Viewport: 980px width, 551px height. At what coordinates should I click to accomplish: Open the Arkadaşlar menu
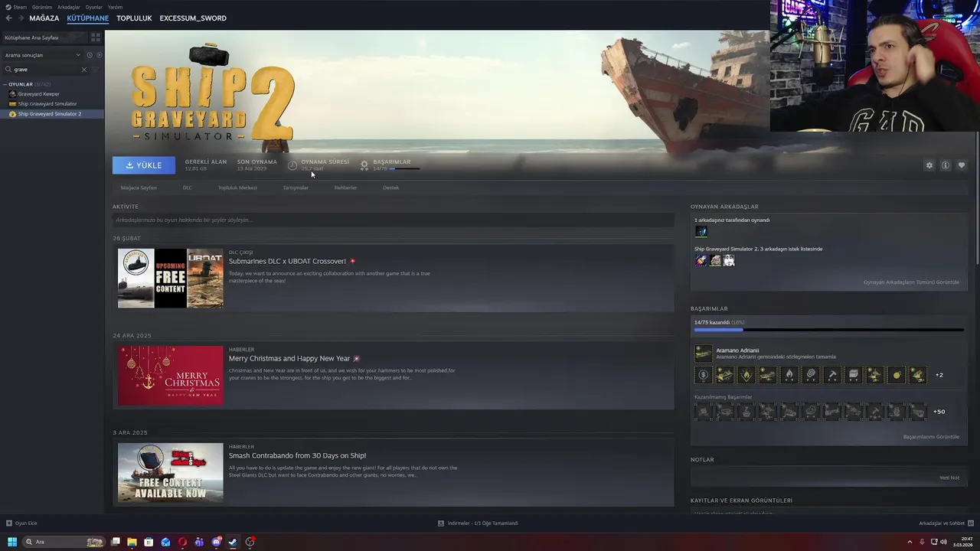tap(69, 7)
